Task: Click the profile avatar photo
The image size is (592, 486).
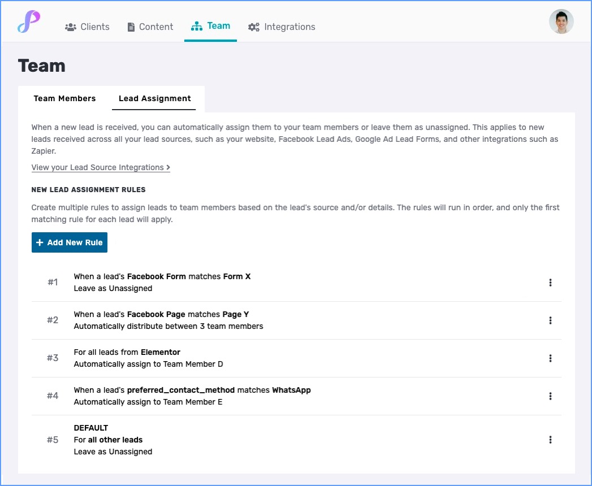Action: (561, 22)
